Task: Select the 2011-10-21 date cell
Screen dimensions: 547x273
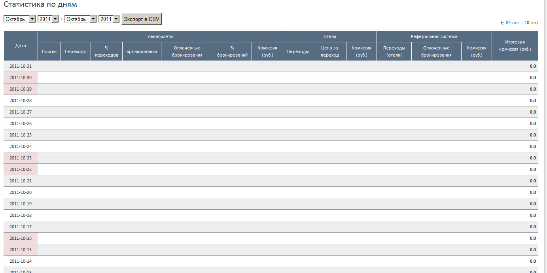Action: (x=21, y=181)
